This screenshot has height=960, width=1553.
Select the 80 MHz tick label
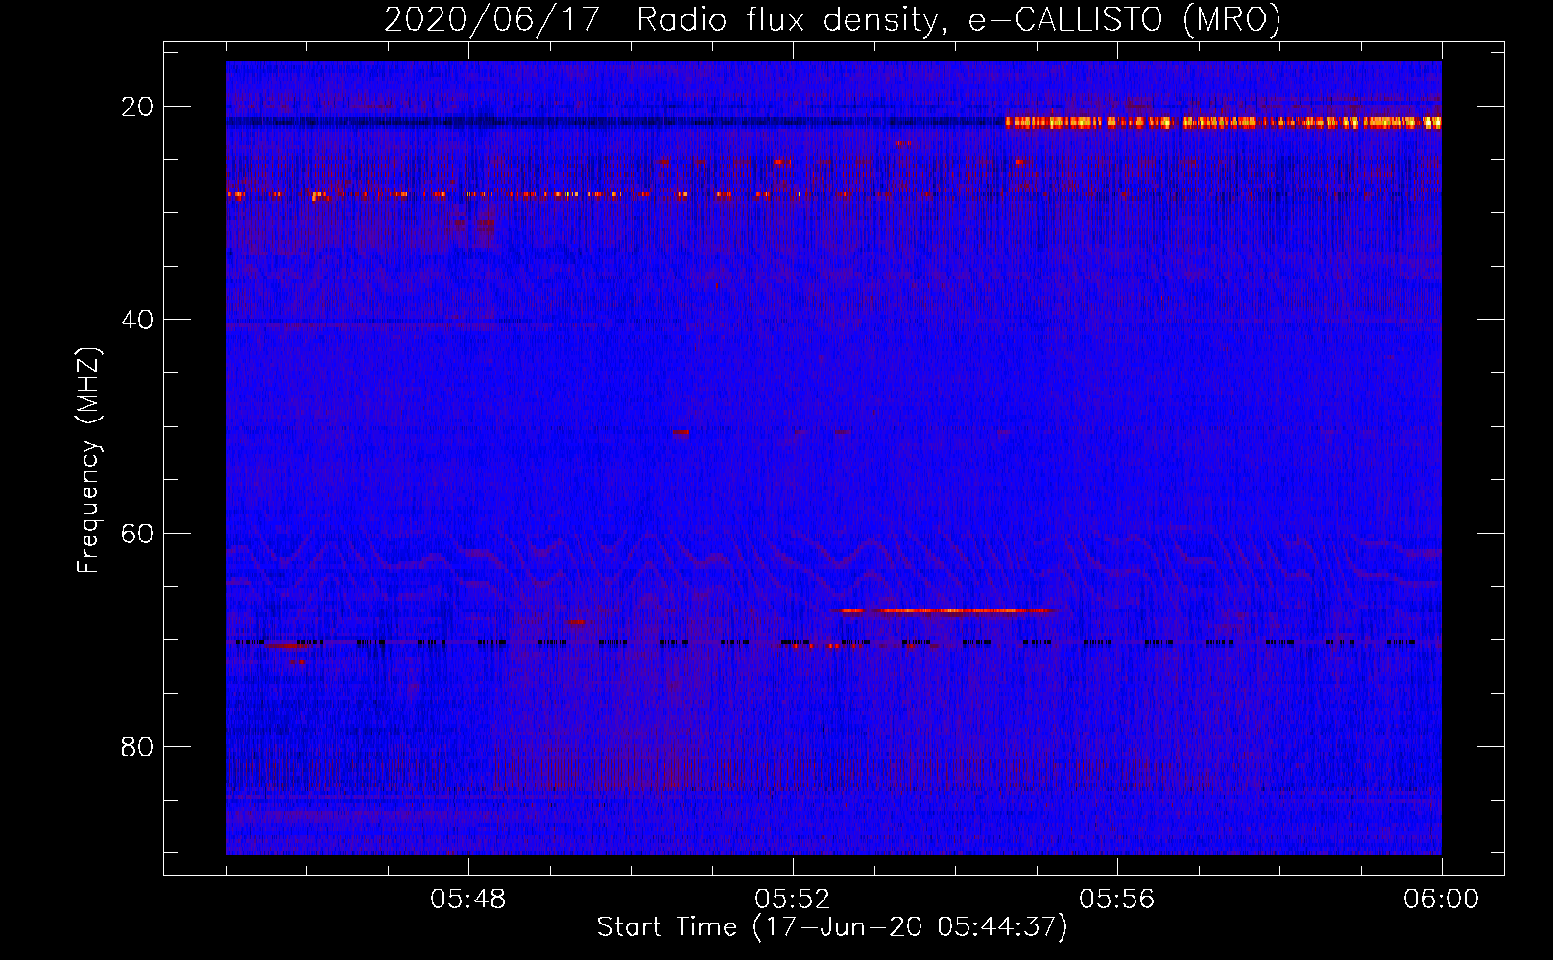point(137,747)
